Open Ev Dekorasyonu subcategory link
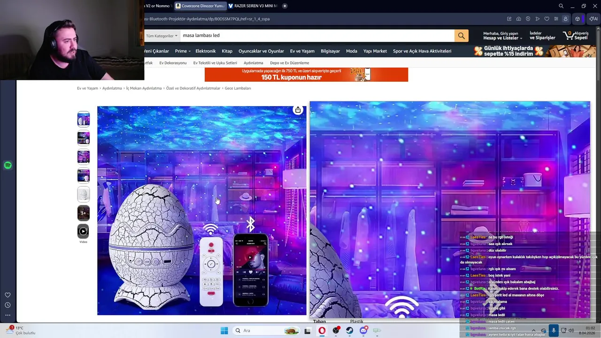Screen dimensions: 601x338 coord(173,63)
